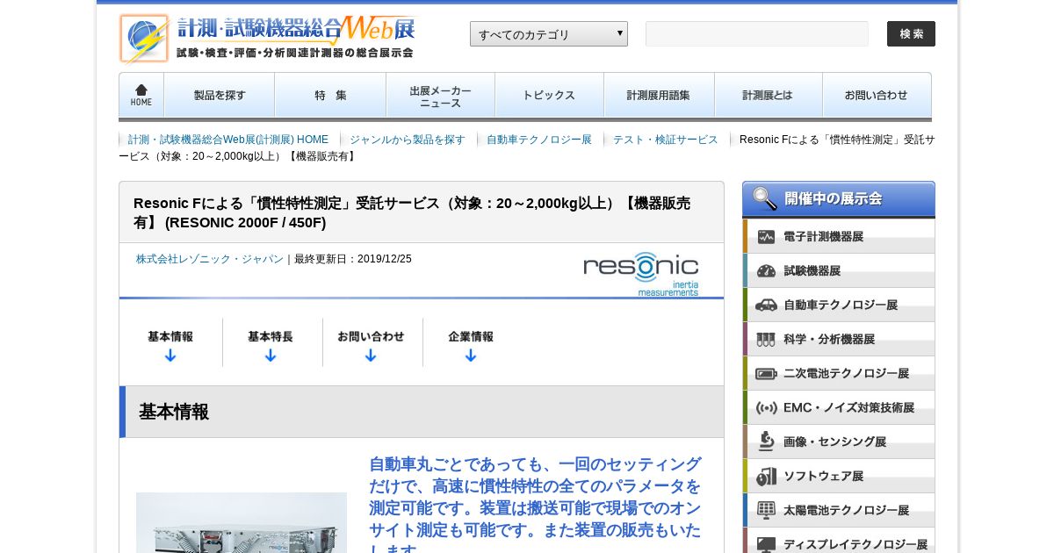Click the down arrow under 基本特長 anchor
Viewport: 1054px width, 553px height.
(x=271, y=355)
